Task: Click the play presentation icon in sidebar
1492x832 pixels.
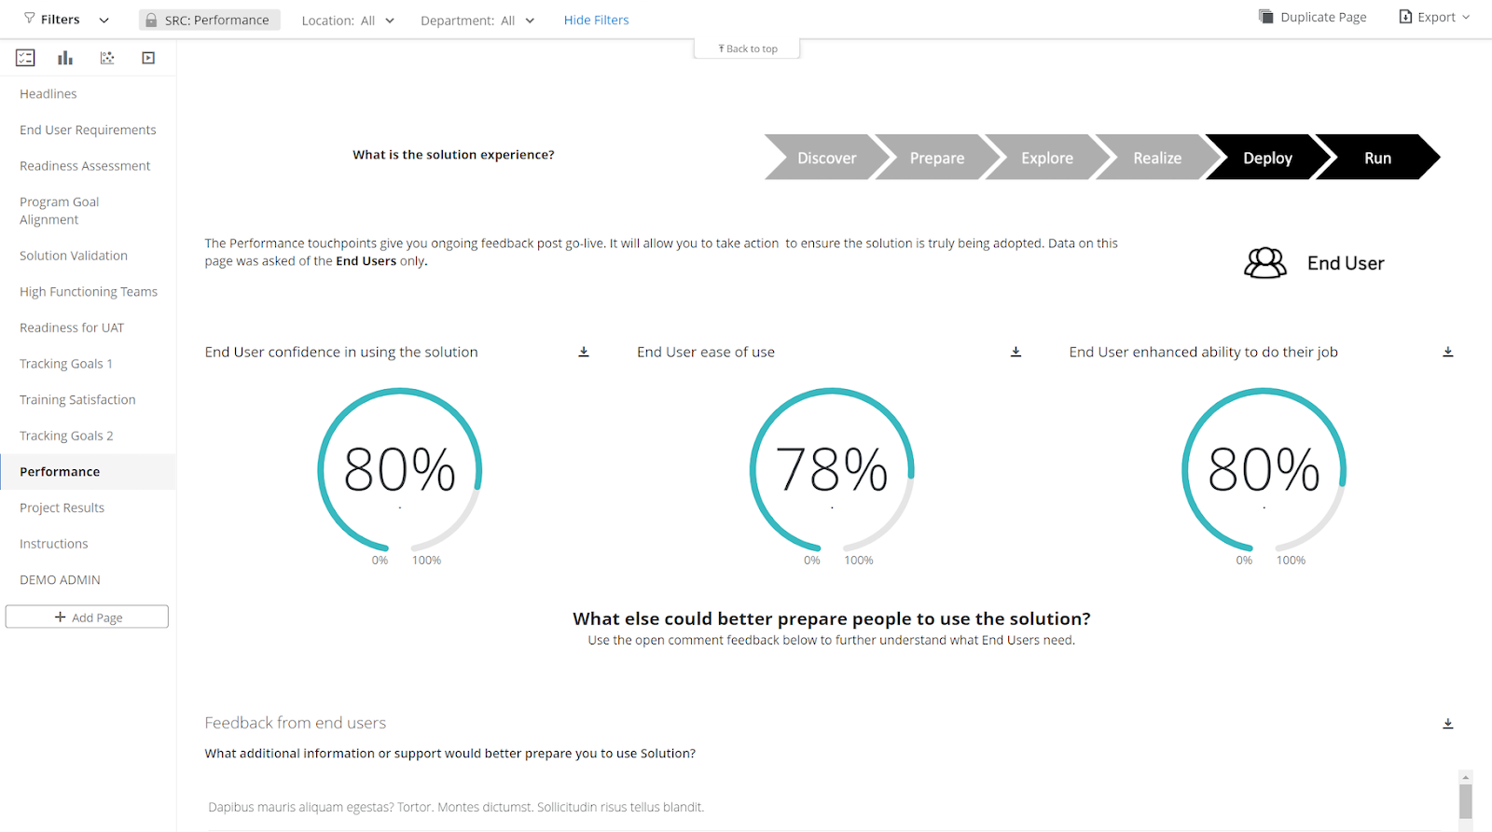Action: tap(148, 58)
